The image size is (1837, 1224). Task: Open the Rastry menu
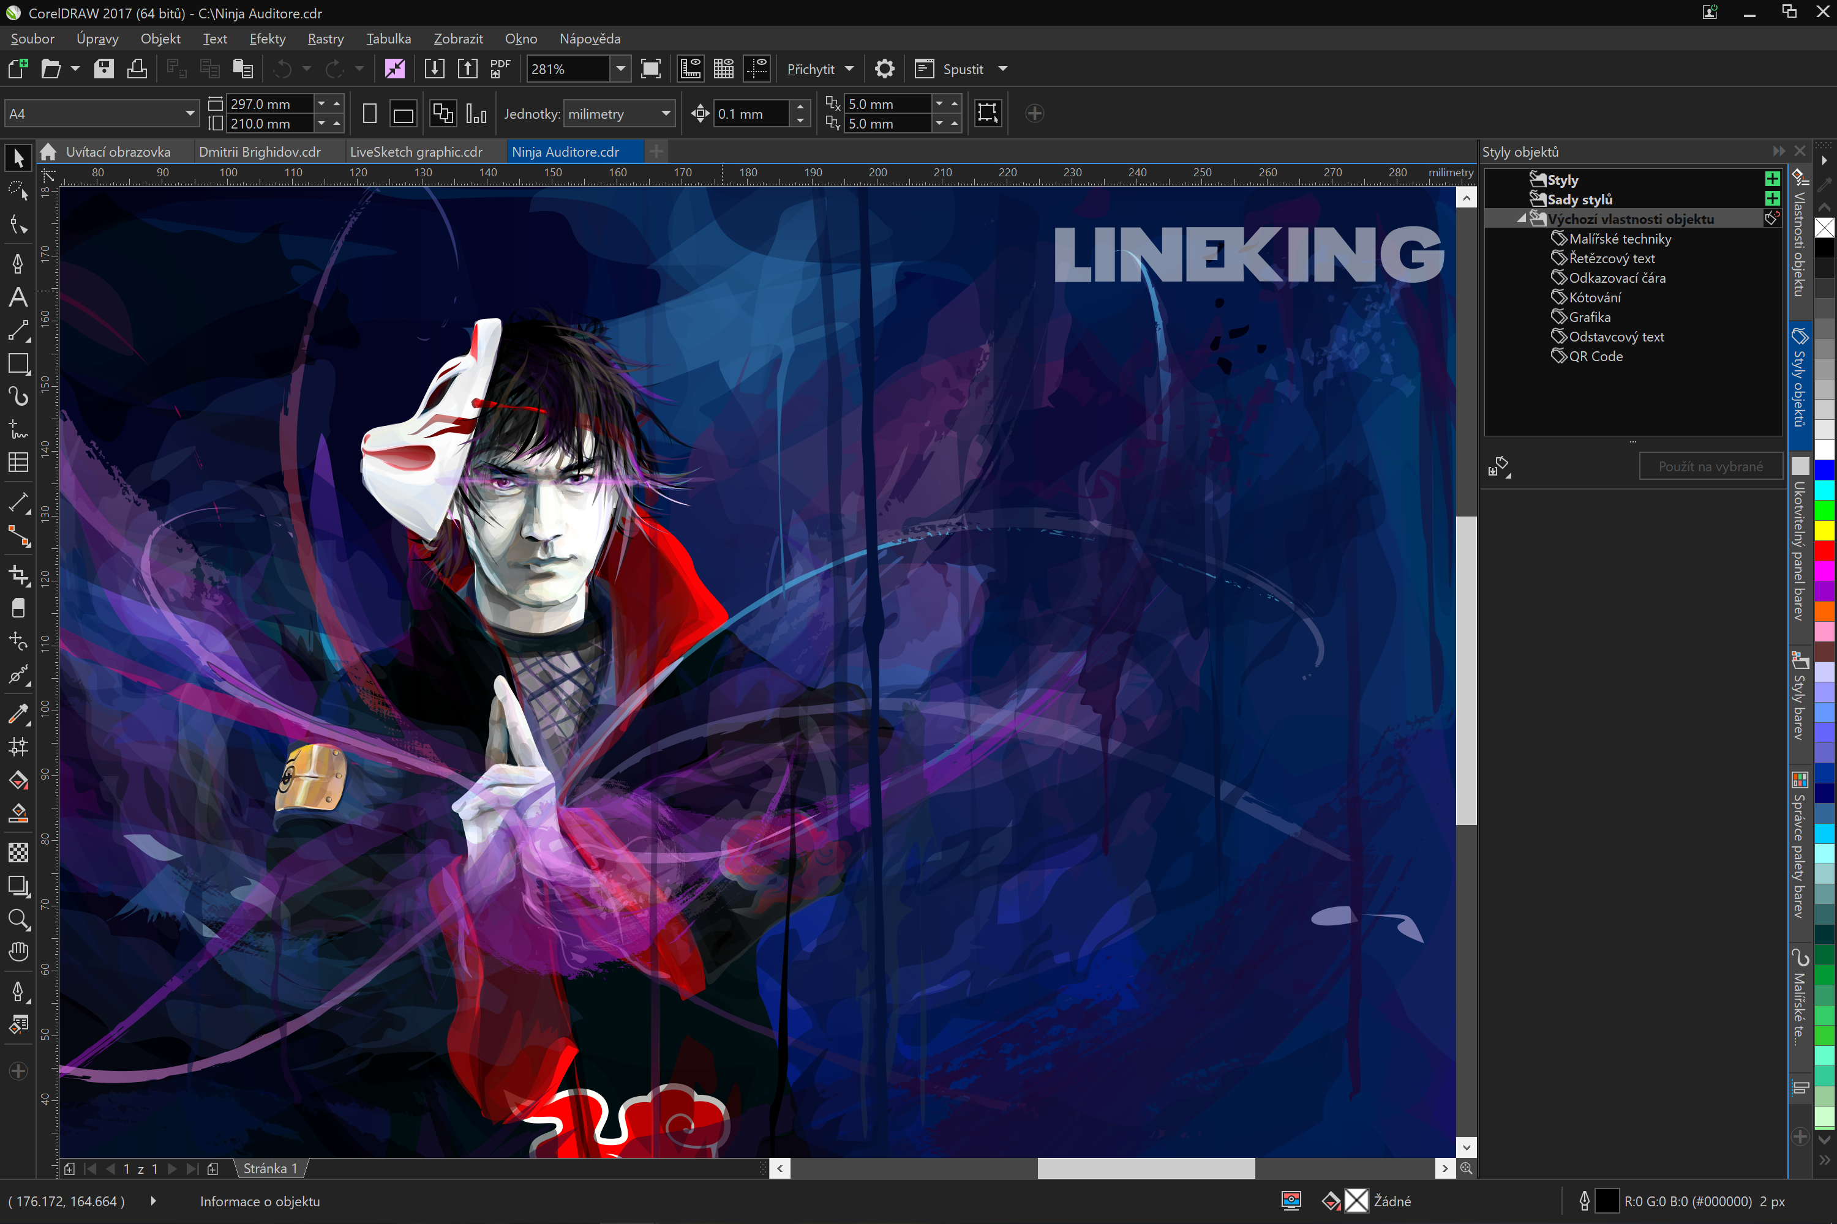pos(326,38)
